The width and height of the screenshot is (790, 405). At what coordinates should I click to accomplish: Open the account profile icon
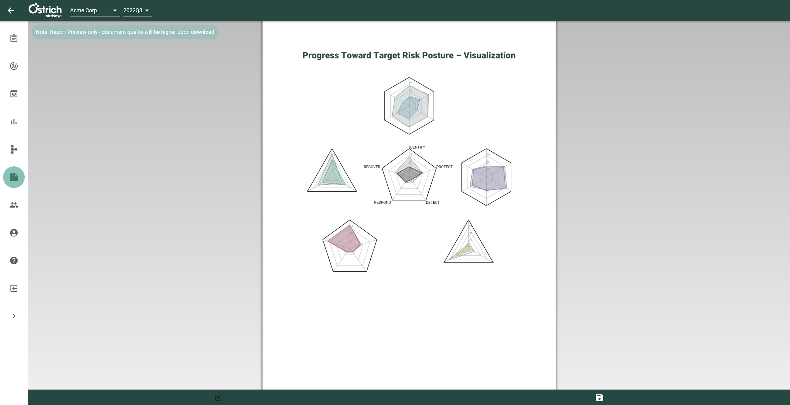[14, 233]
